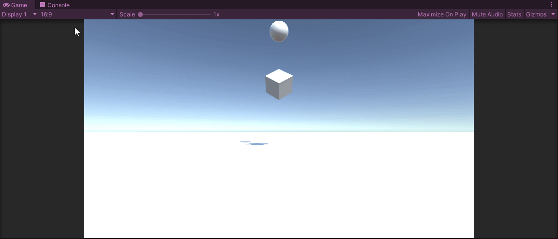This screenshot has height=239, width=558.
Task: Click the white cube in the game view
Action: point(279,84)
